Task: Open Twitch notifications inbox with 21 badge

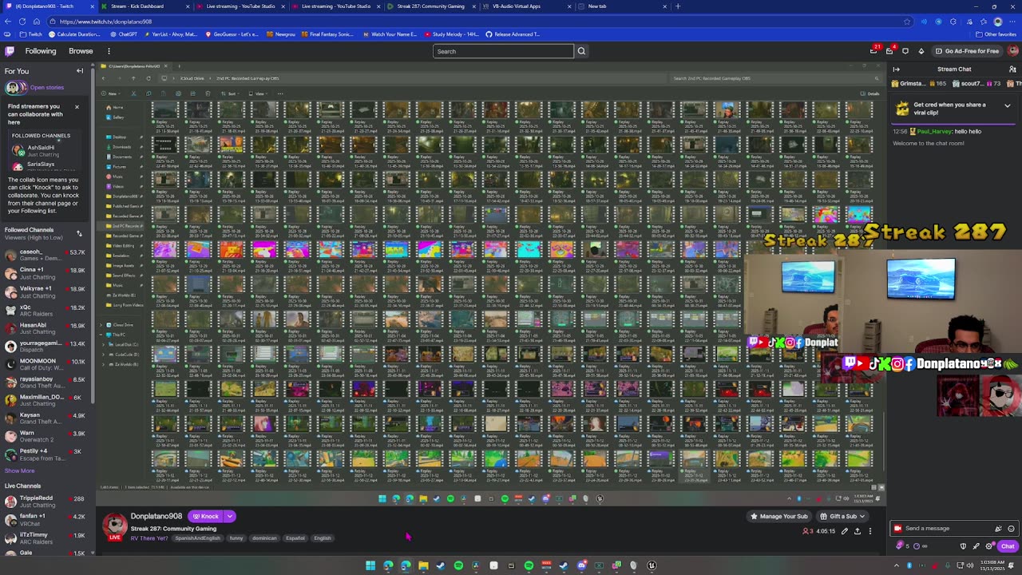Action: click(874, 51)
